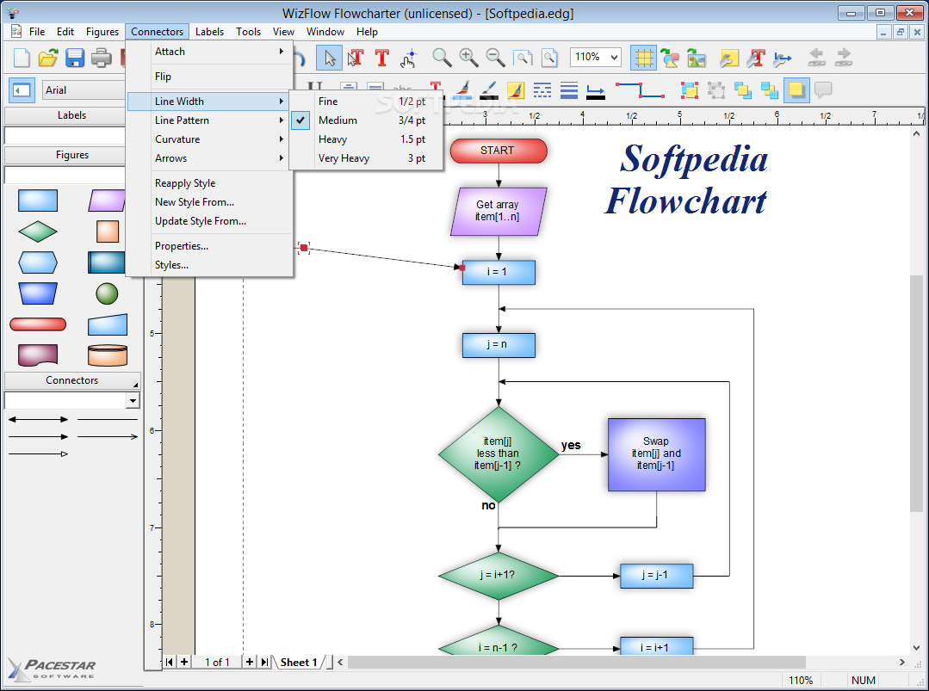
Task: Choose the connector routing style icon
Action: point(640,90)
